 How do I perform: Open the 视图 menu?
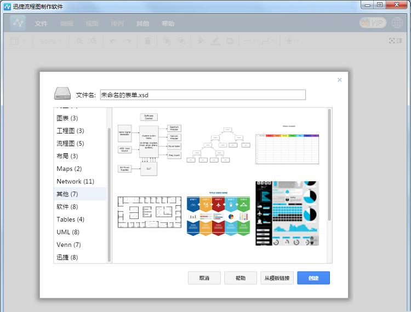click(92, 24)
